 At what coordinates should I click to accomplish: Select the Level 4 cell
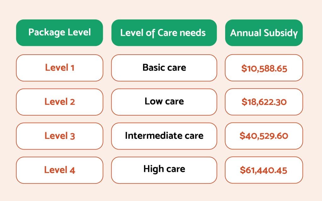pos(59,170)
